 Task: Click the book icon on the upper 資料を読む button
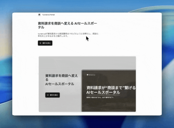[41, 43]
